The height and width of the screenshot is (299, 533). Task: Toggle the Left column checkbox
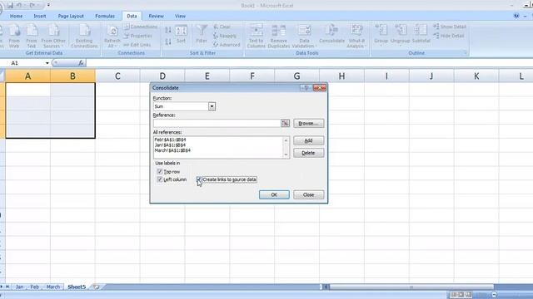click(x=160, y=179)
